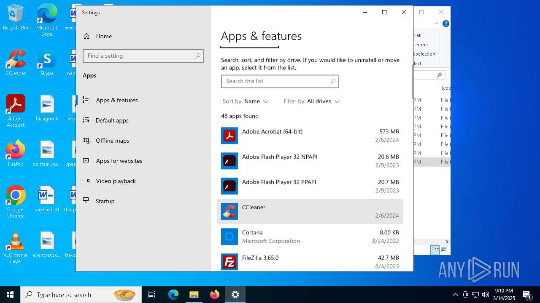
Task: Click the Find a setting search box
Action: tap(143, 56)
